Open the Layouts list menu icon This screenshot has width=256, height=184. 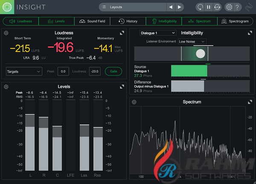click(x=104, y=7)
